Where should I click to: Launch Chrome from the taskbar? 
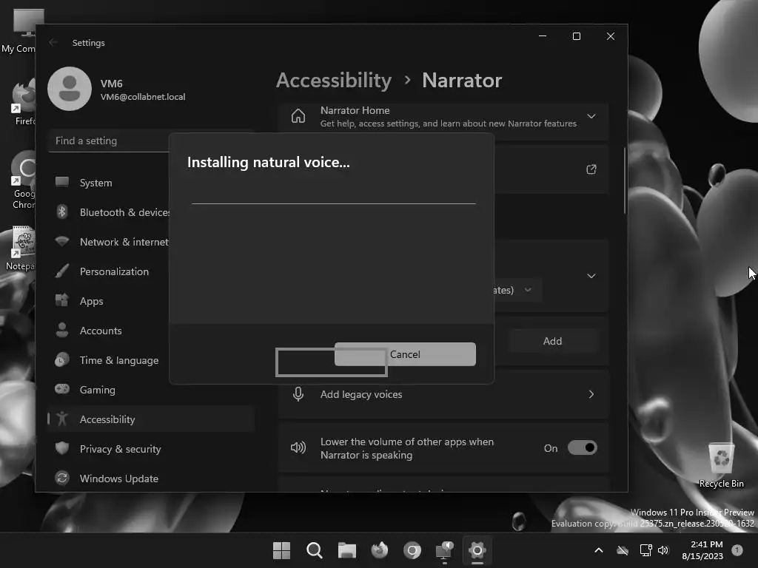(x=412, y=550)
